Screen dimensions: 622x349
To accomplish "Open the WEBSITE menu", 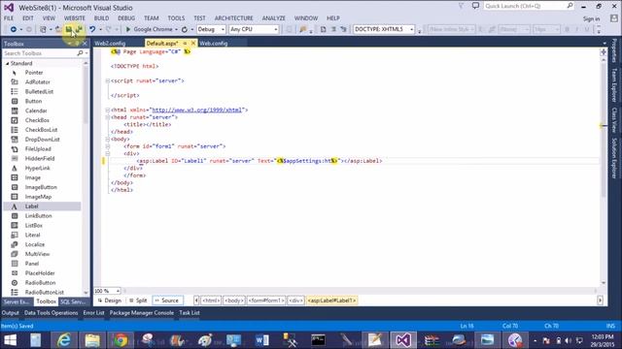I will tap(75, 18).
